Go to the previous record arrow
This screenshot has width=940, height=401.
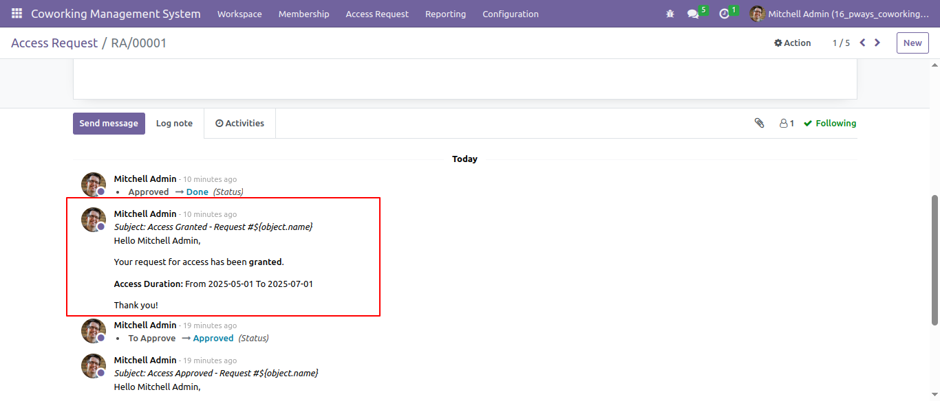coord(862,43)
